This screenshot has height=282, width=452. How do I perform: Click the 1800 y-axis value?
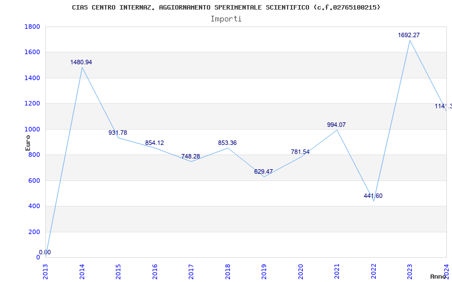point(32,27)
